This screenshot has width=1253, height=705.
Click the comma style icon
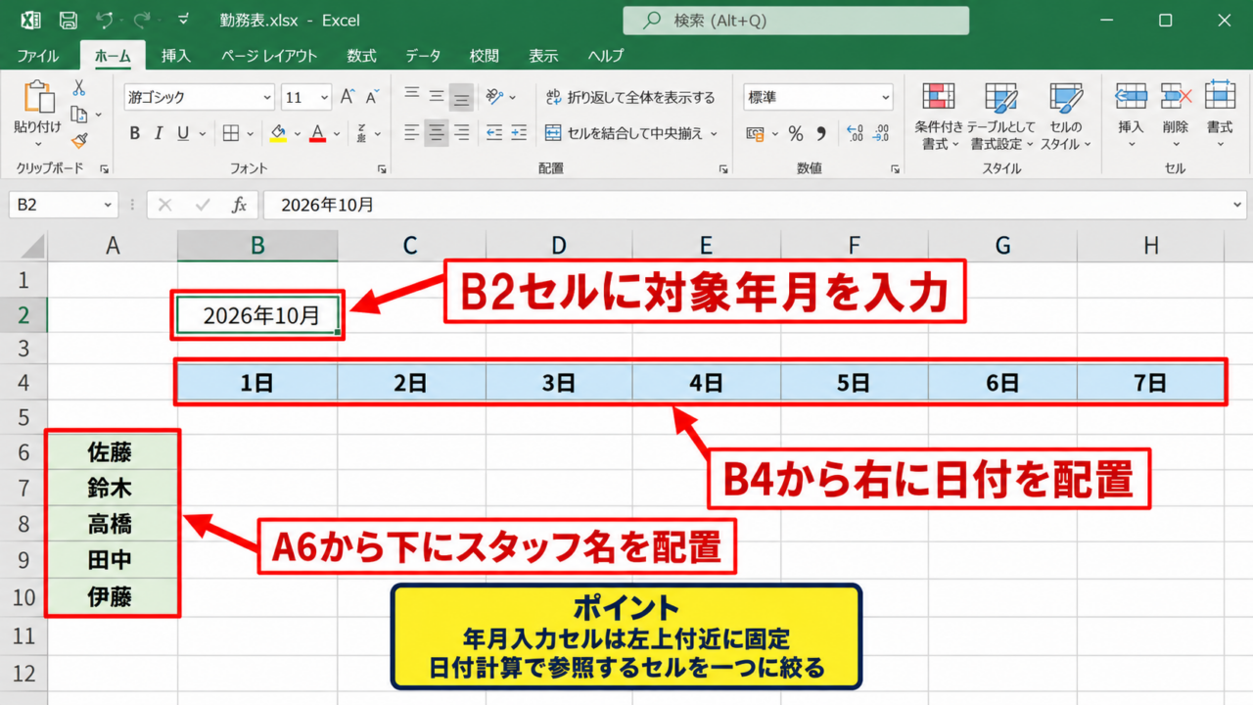[x=821, y=133]
